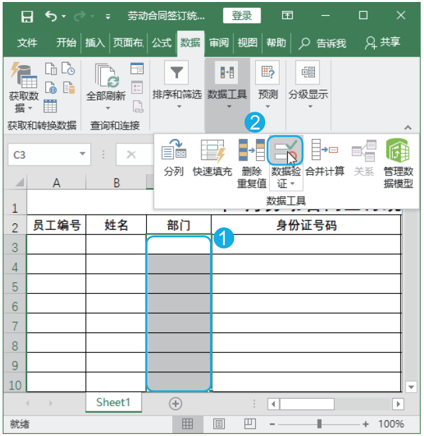The width and height of the screenshot is (424, 436).
Task: Click the 员工编号 header cell
Action: coord(56,225)
